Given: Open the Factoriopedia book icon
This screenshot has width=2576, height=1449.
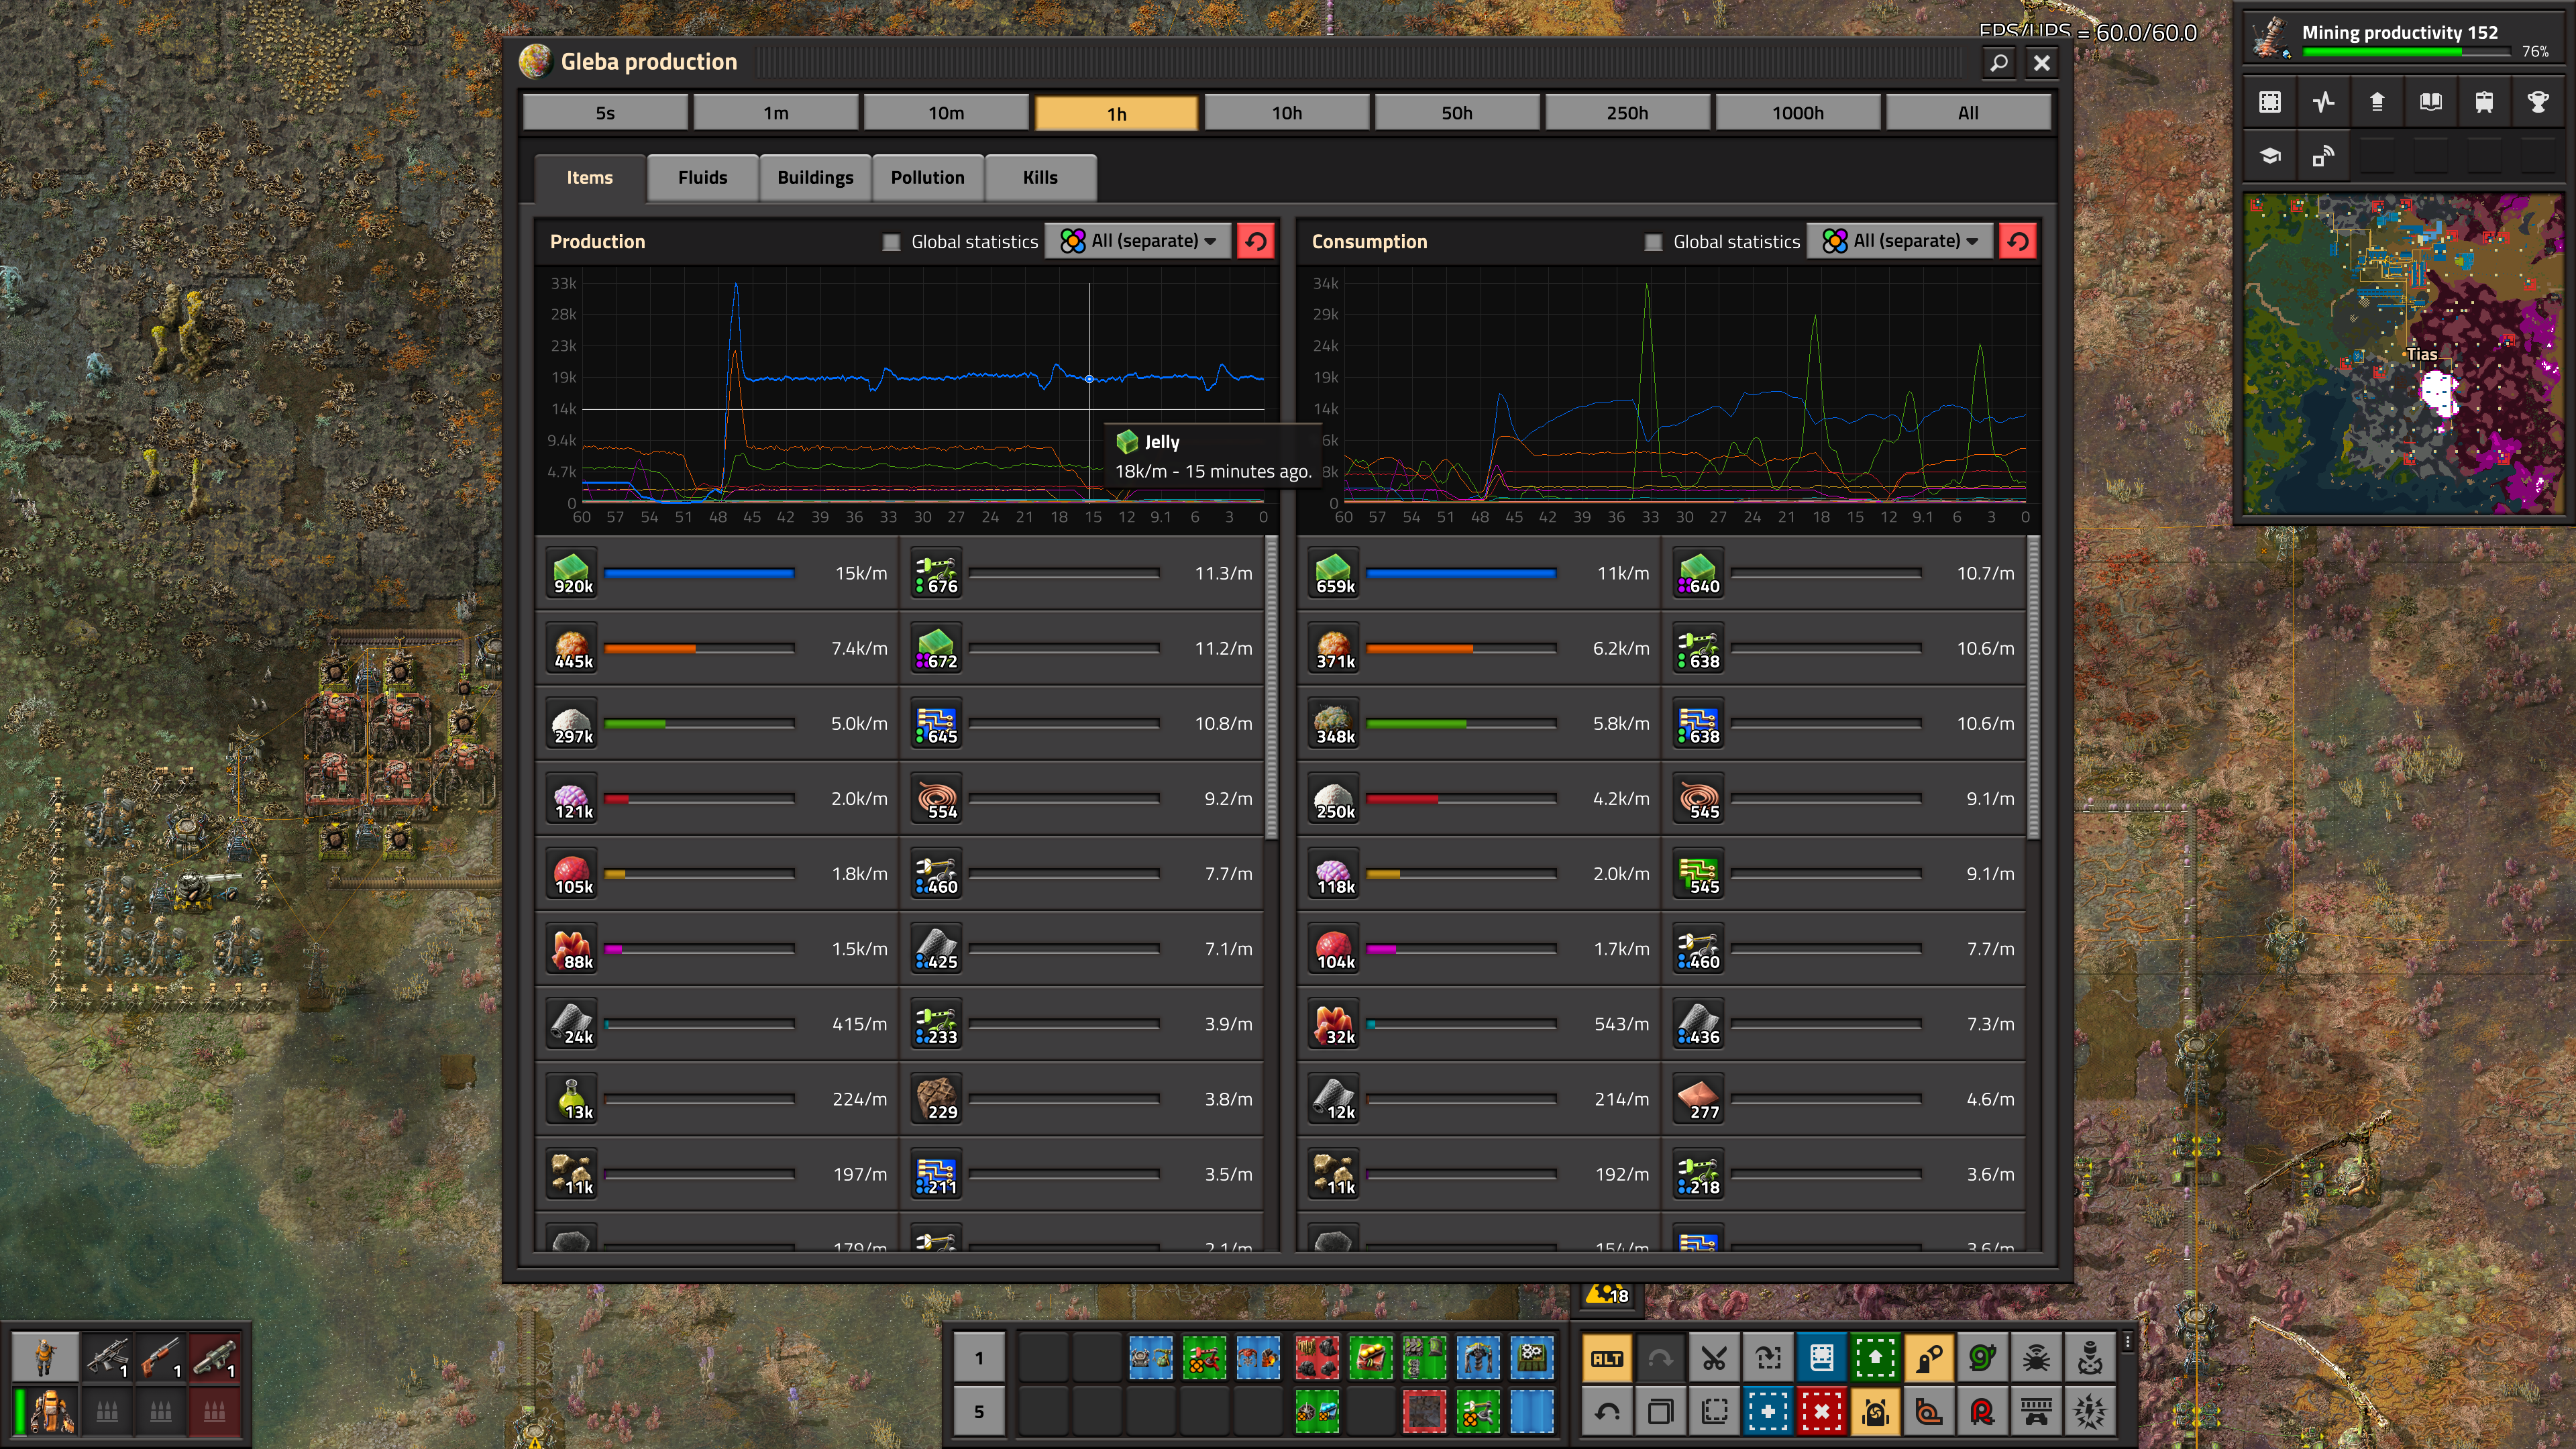Looking at the screenshot, I should click(x=2431, y=102).
